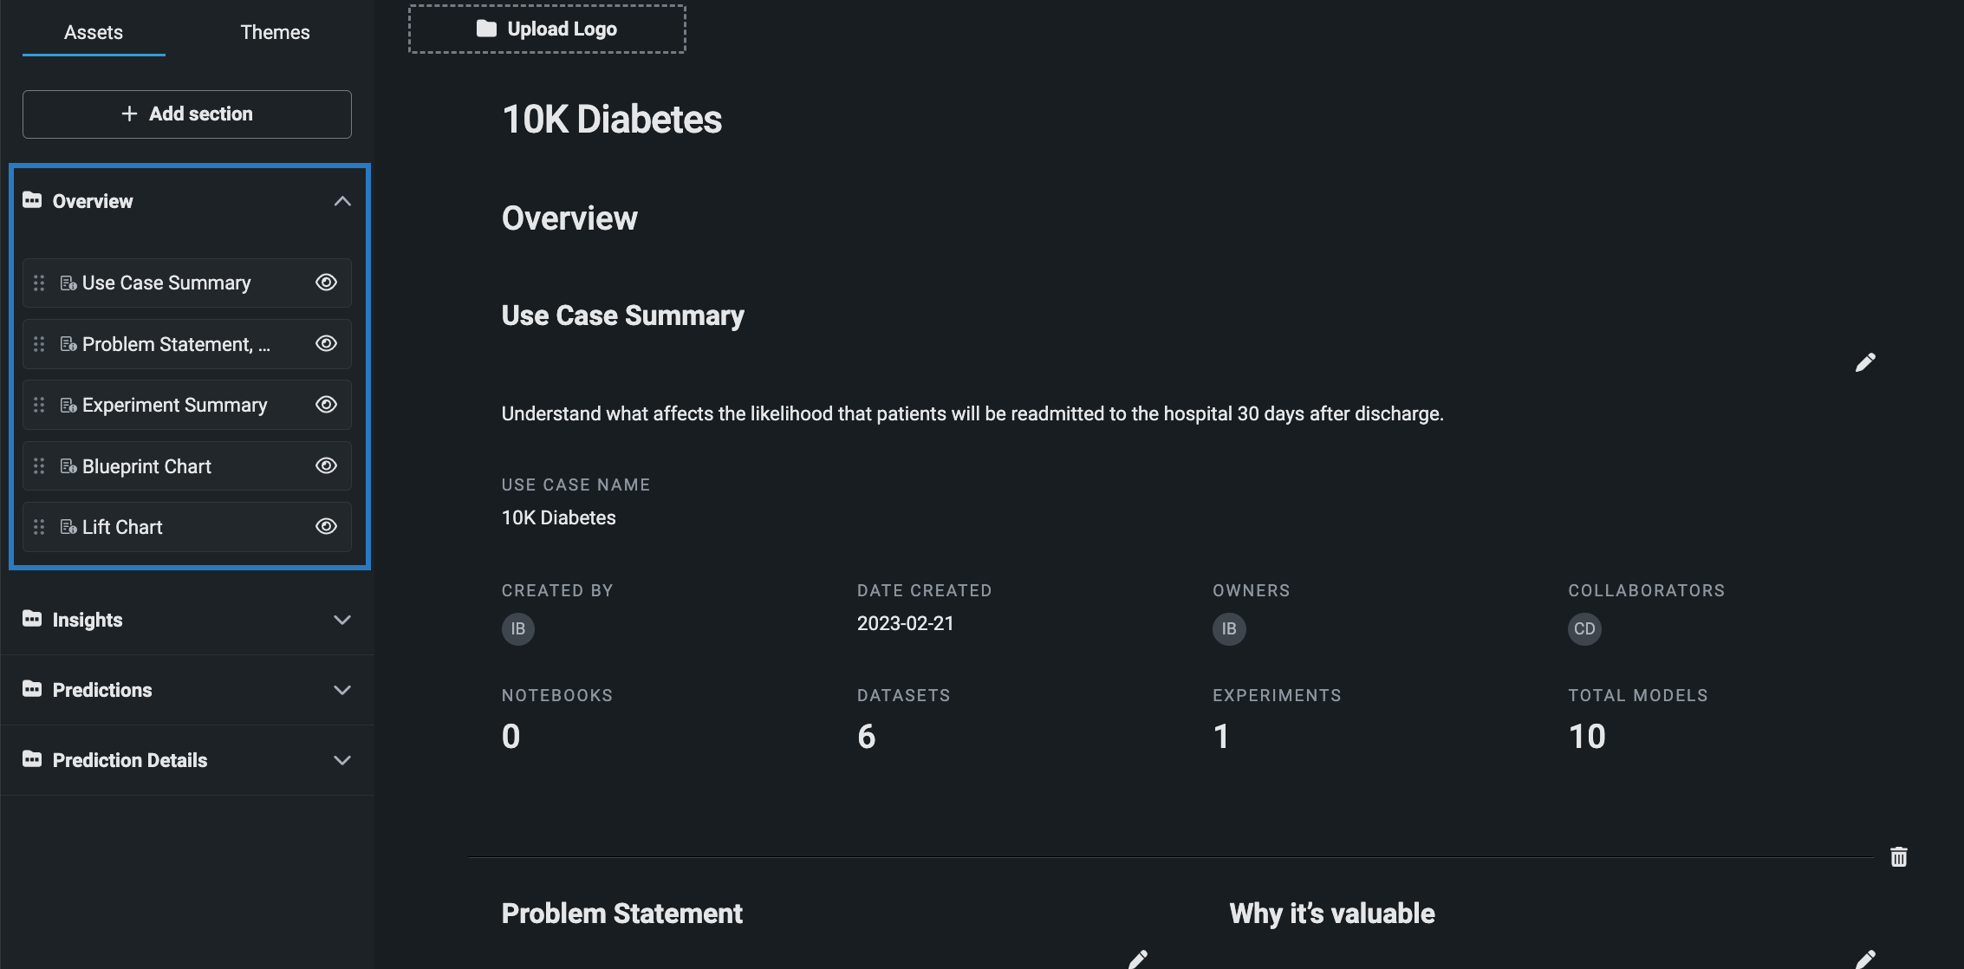
Task: Hide the Use Case Summary asset
Action: [x=326, y=283]
